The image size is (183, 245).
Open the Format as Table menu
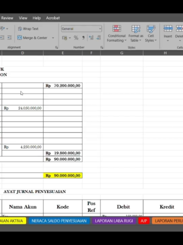click(x=136, y=34)
